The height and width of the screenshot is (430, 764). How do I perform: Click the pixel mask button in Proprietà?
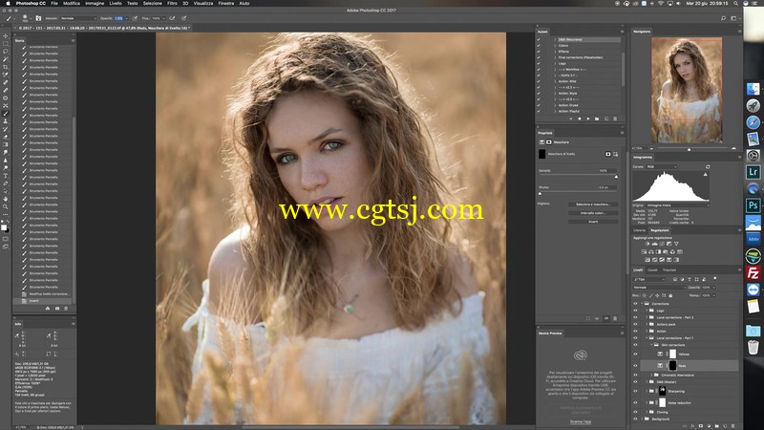click(608, 154)
